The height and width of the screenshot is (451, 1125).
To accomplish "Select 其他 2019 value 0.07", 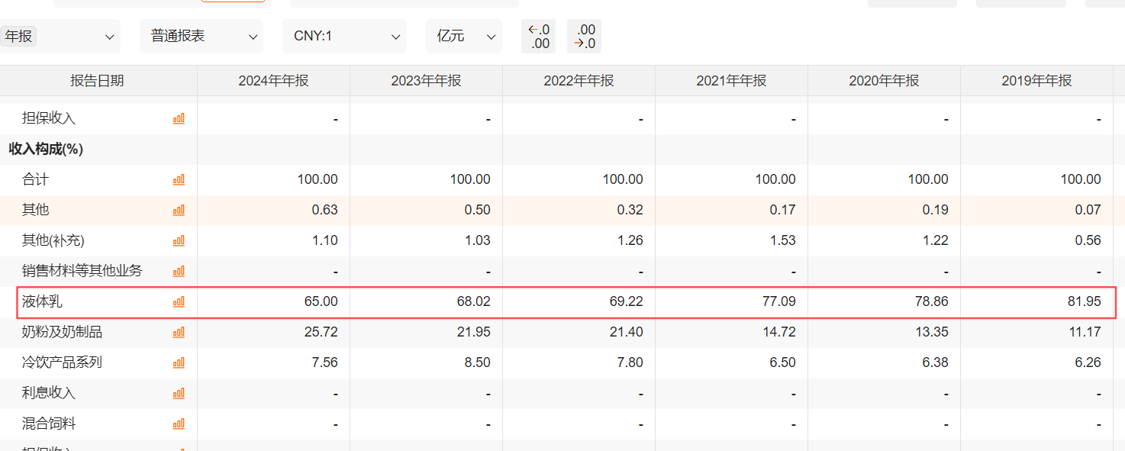I will pyautogui.click(x=1088, y=210).
